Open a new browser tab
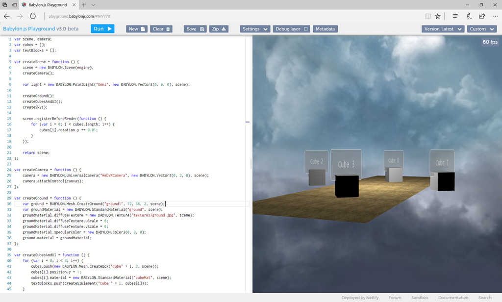 tap(83, 5)
